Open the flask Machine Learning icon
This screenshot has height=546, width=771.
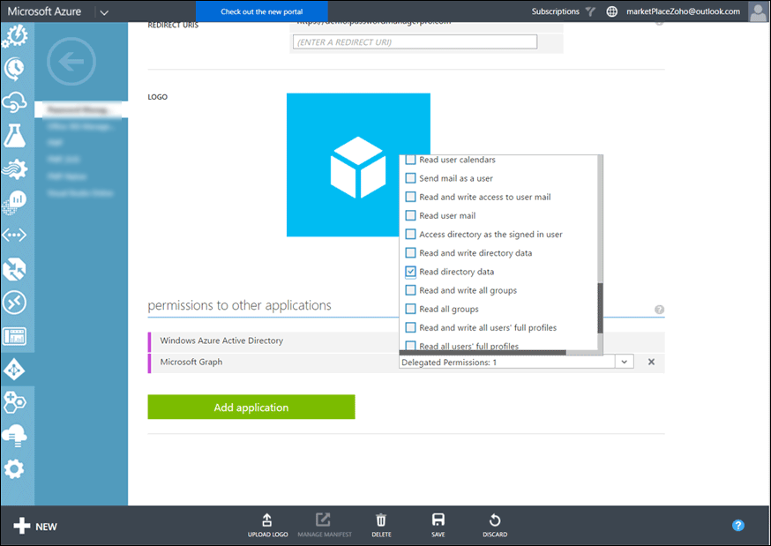point(15,136)
